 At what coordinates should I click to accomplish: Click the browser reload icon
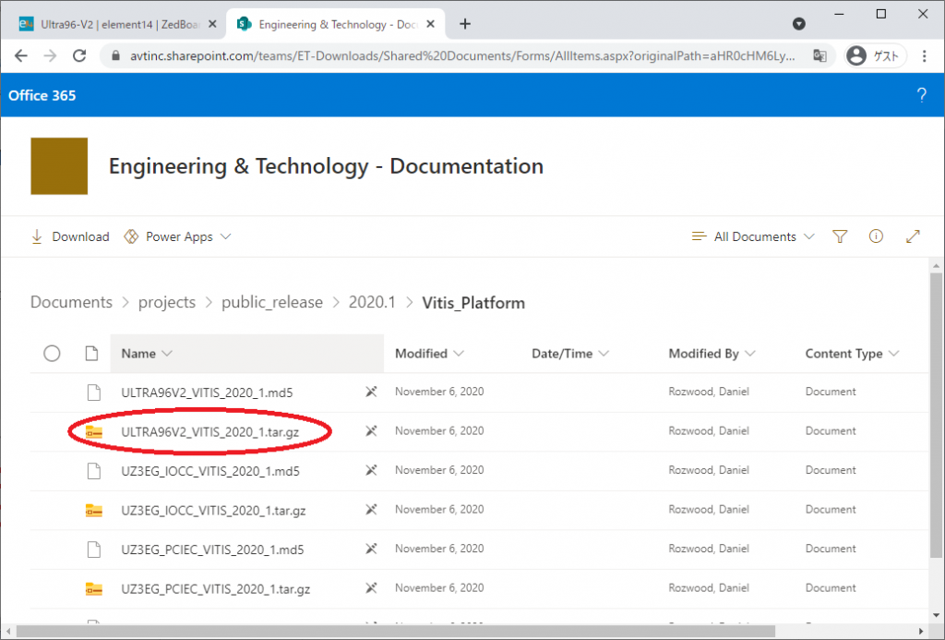point(80,56)
